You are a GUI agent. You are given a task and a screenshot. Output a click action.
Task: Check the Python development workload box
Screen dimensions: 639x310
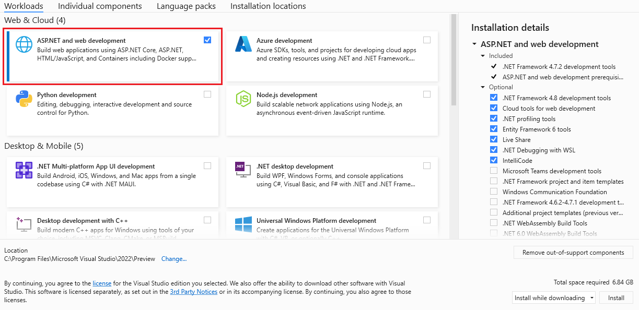coord(207,94)
